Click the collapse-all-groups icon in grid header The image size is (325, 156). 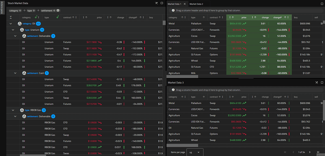pos(11,17)
